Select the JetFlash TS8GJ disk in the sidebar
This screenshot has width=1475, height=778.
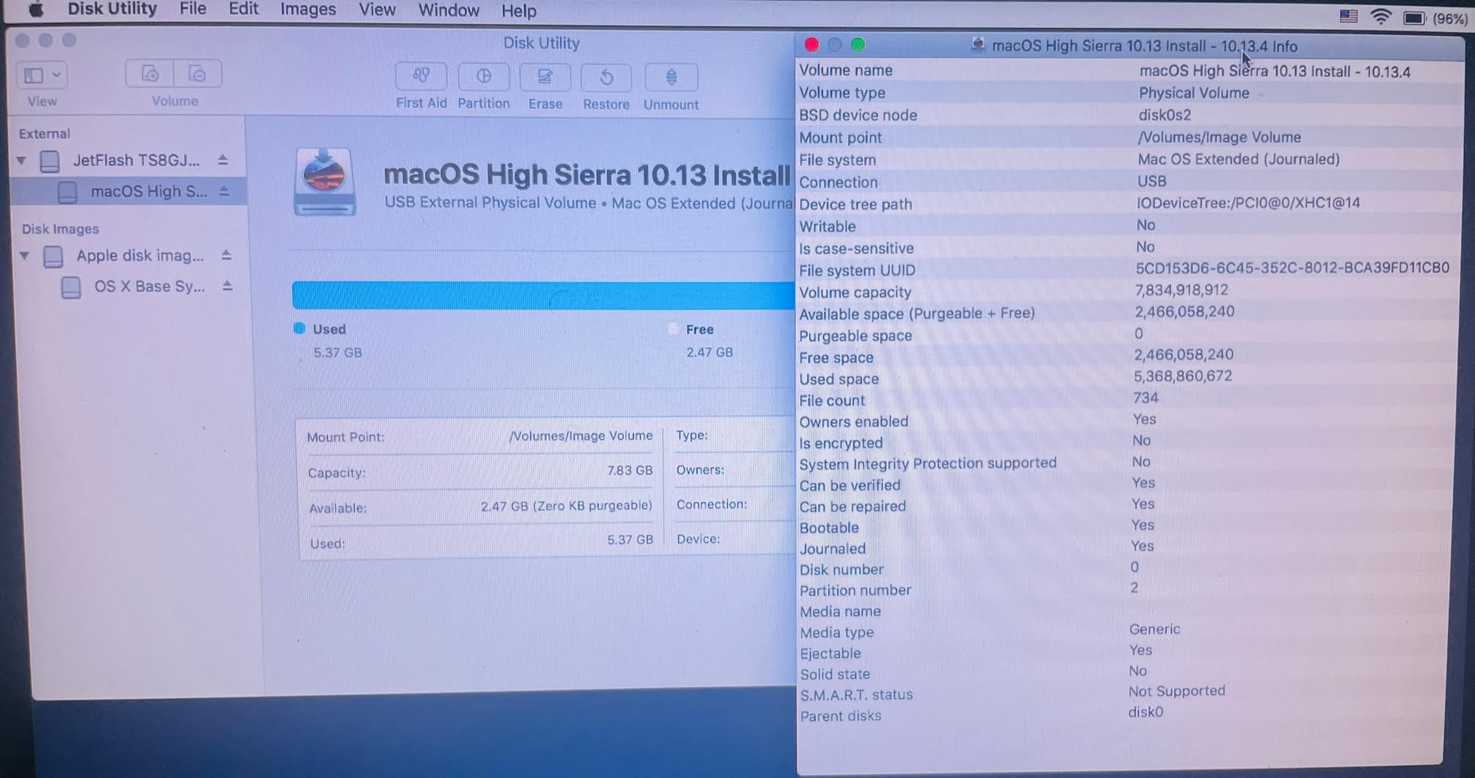136,160
